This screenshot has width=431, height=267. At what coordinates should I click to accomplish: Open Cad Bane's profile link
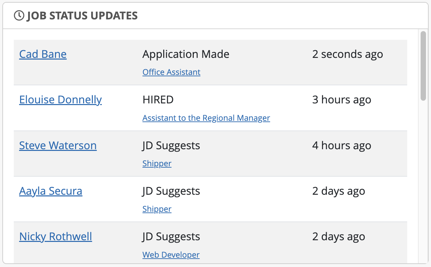[43, 54]
